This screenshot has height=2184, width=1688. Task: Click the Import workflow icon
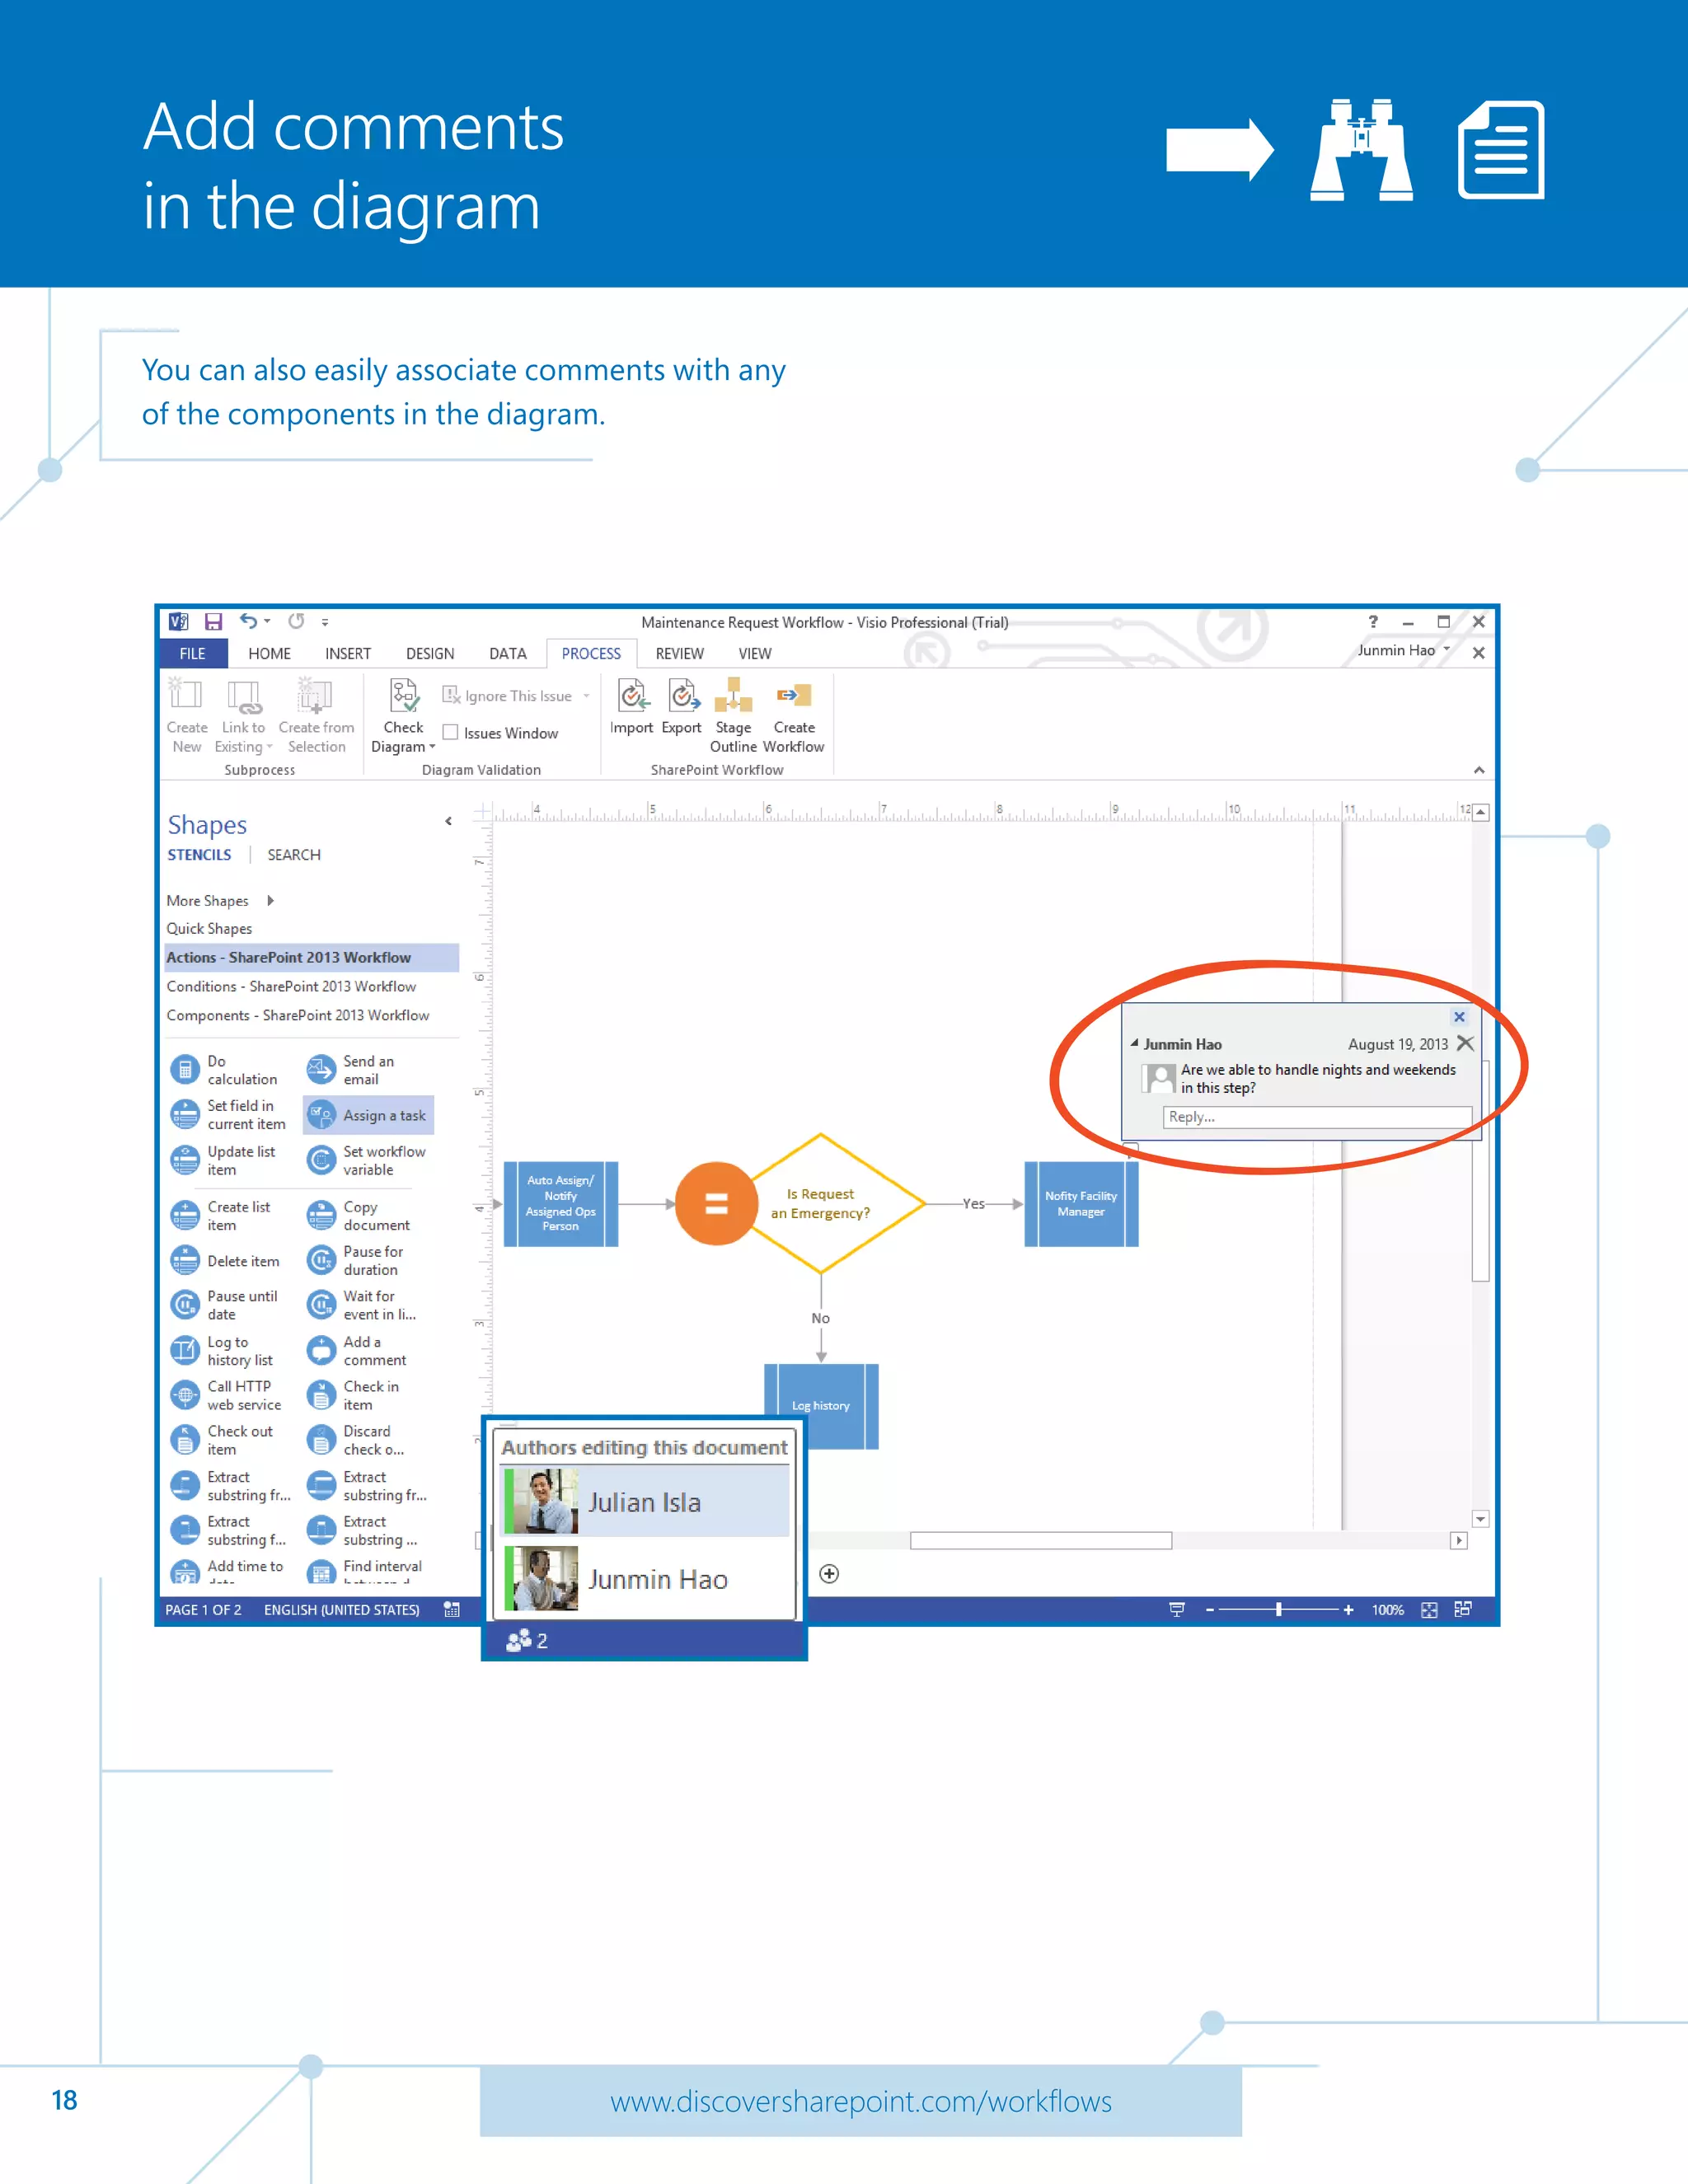632,695
